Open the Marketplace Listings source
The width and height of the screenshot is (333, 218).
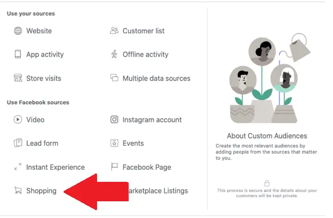[158, 191]
